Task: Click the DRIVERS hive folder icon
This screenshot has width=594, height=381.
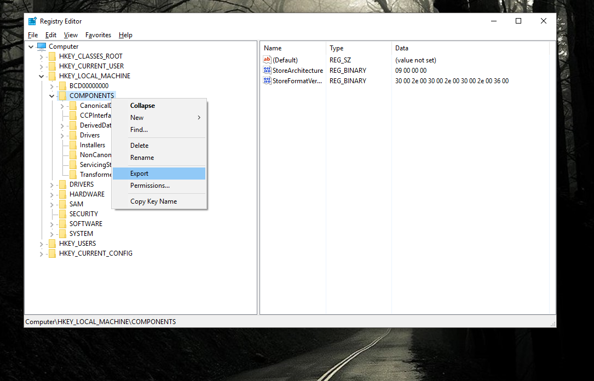Action: click(63, 184)
